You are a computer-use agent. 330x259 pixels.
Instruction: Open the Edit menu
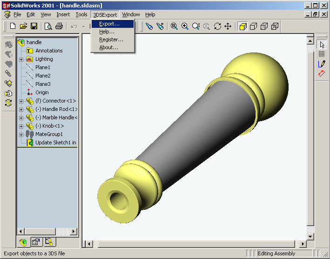click(x=31, y=14)
